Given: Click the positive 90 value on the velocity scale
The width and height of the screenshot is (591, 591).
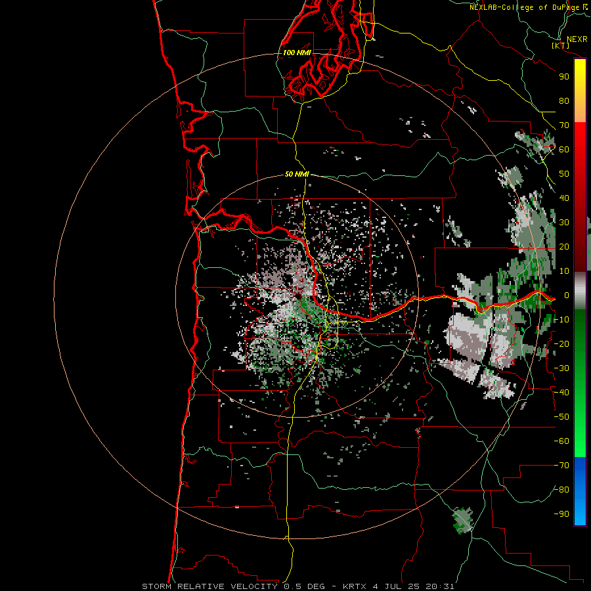Looking at the screenshot, I should [x=564, y=77].
